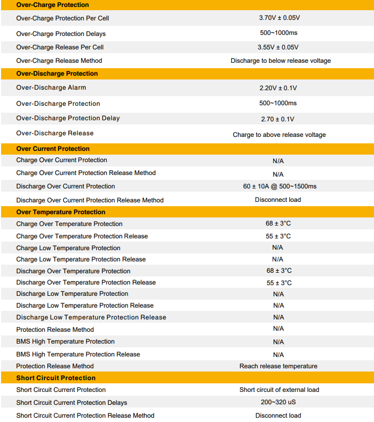Click the Charge Over Temperature Protection label
This screenshot has height=422, width=374.
[x=69, y=224]
